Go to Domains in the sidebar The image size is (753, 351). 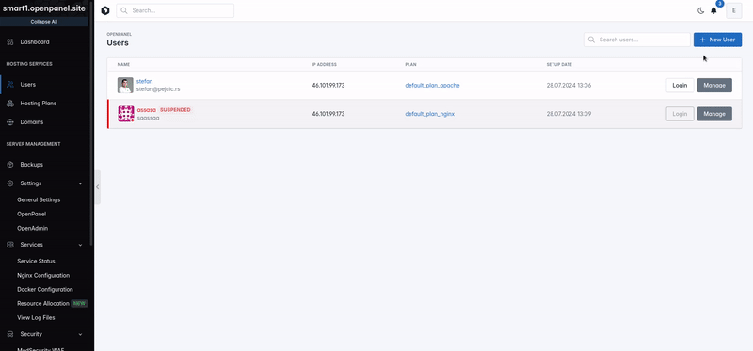(31, 122)
